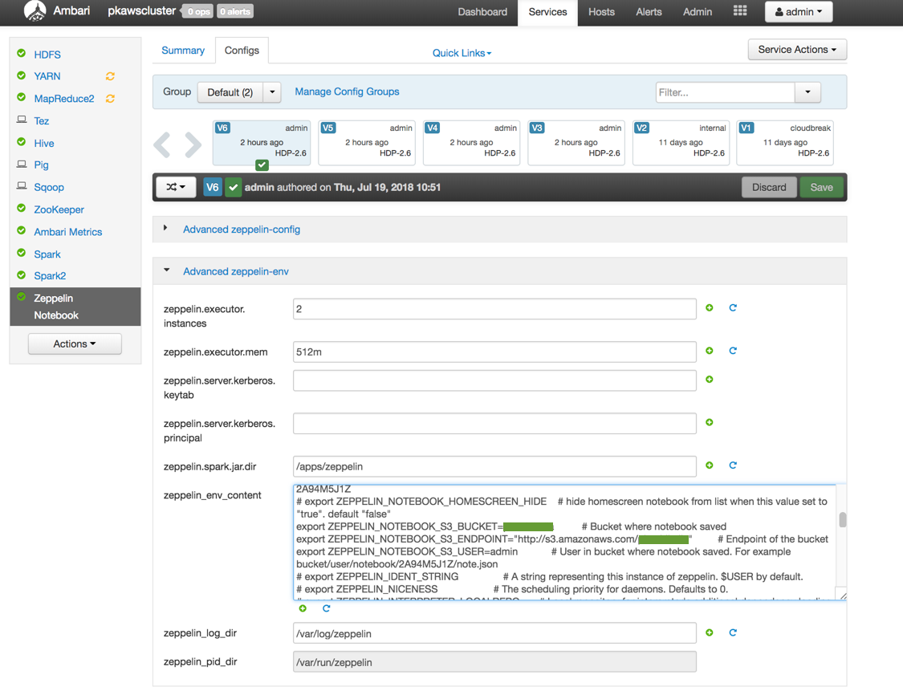Click the override plus icon for zeppelin.executor.mem
This screenshot has height=695, width=903.
(710, 351)
